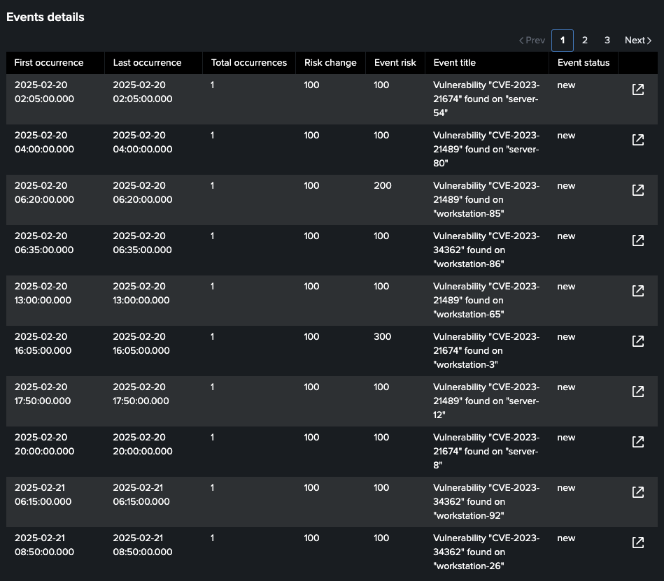Screen dimensions: 664x581
Task: Click the Prev pagination link
Action: (532, 41)
